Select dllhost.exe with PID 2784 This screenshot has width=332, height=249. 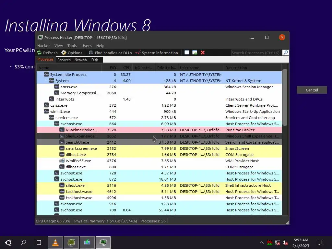pyautogui.click(x=159, y=154)
